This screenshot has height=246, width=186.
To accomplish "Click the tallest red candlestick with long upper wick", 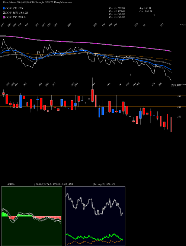I will point(93,95).
